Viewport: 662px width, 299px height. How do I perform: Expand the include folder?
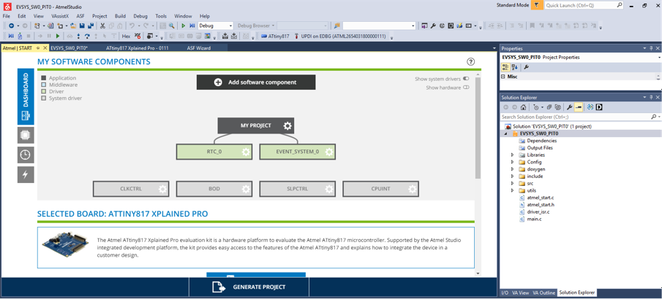coord(513,176)
